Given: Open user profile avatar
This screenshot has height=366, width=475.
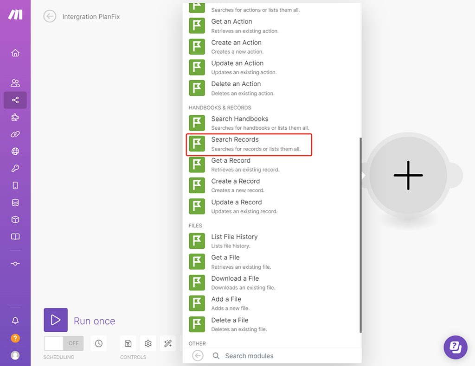Looking at the screenshot, I should (15, 355).
